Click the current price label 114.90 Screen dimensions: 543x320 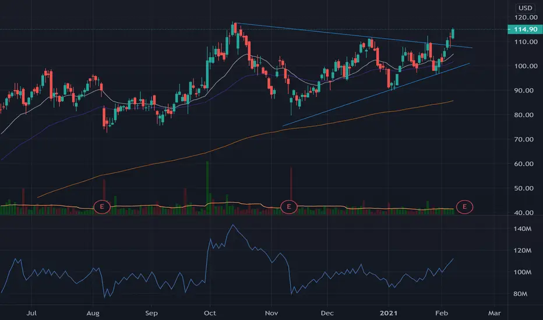click(525, 30)
